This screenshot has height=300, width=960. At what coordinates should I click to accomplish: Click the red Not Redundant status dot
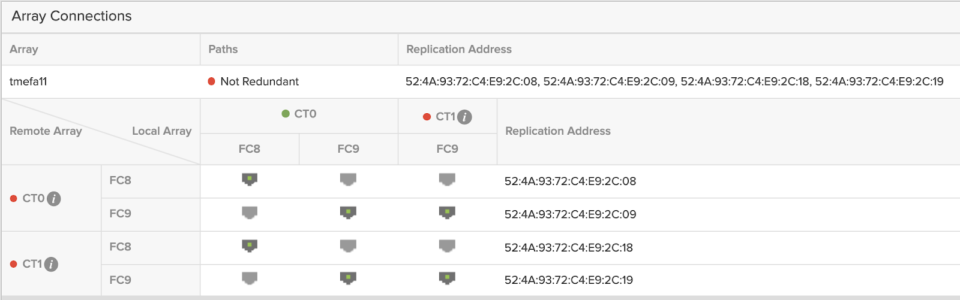211,81
